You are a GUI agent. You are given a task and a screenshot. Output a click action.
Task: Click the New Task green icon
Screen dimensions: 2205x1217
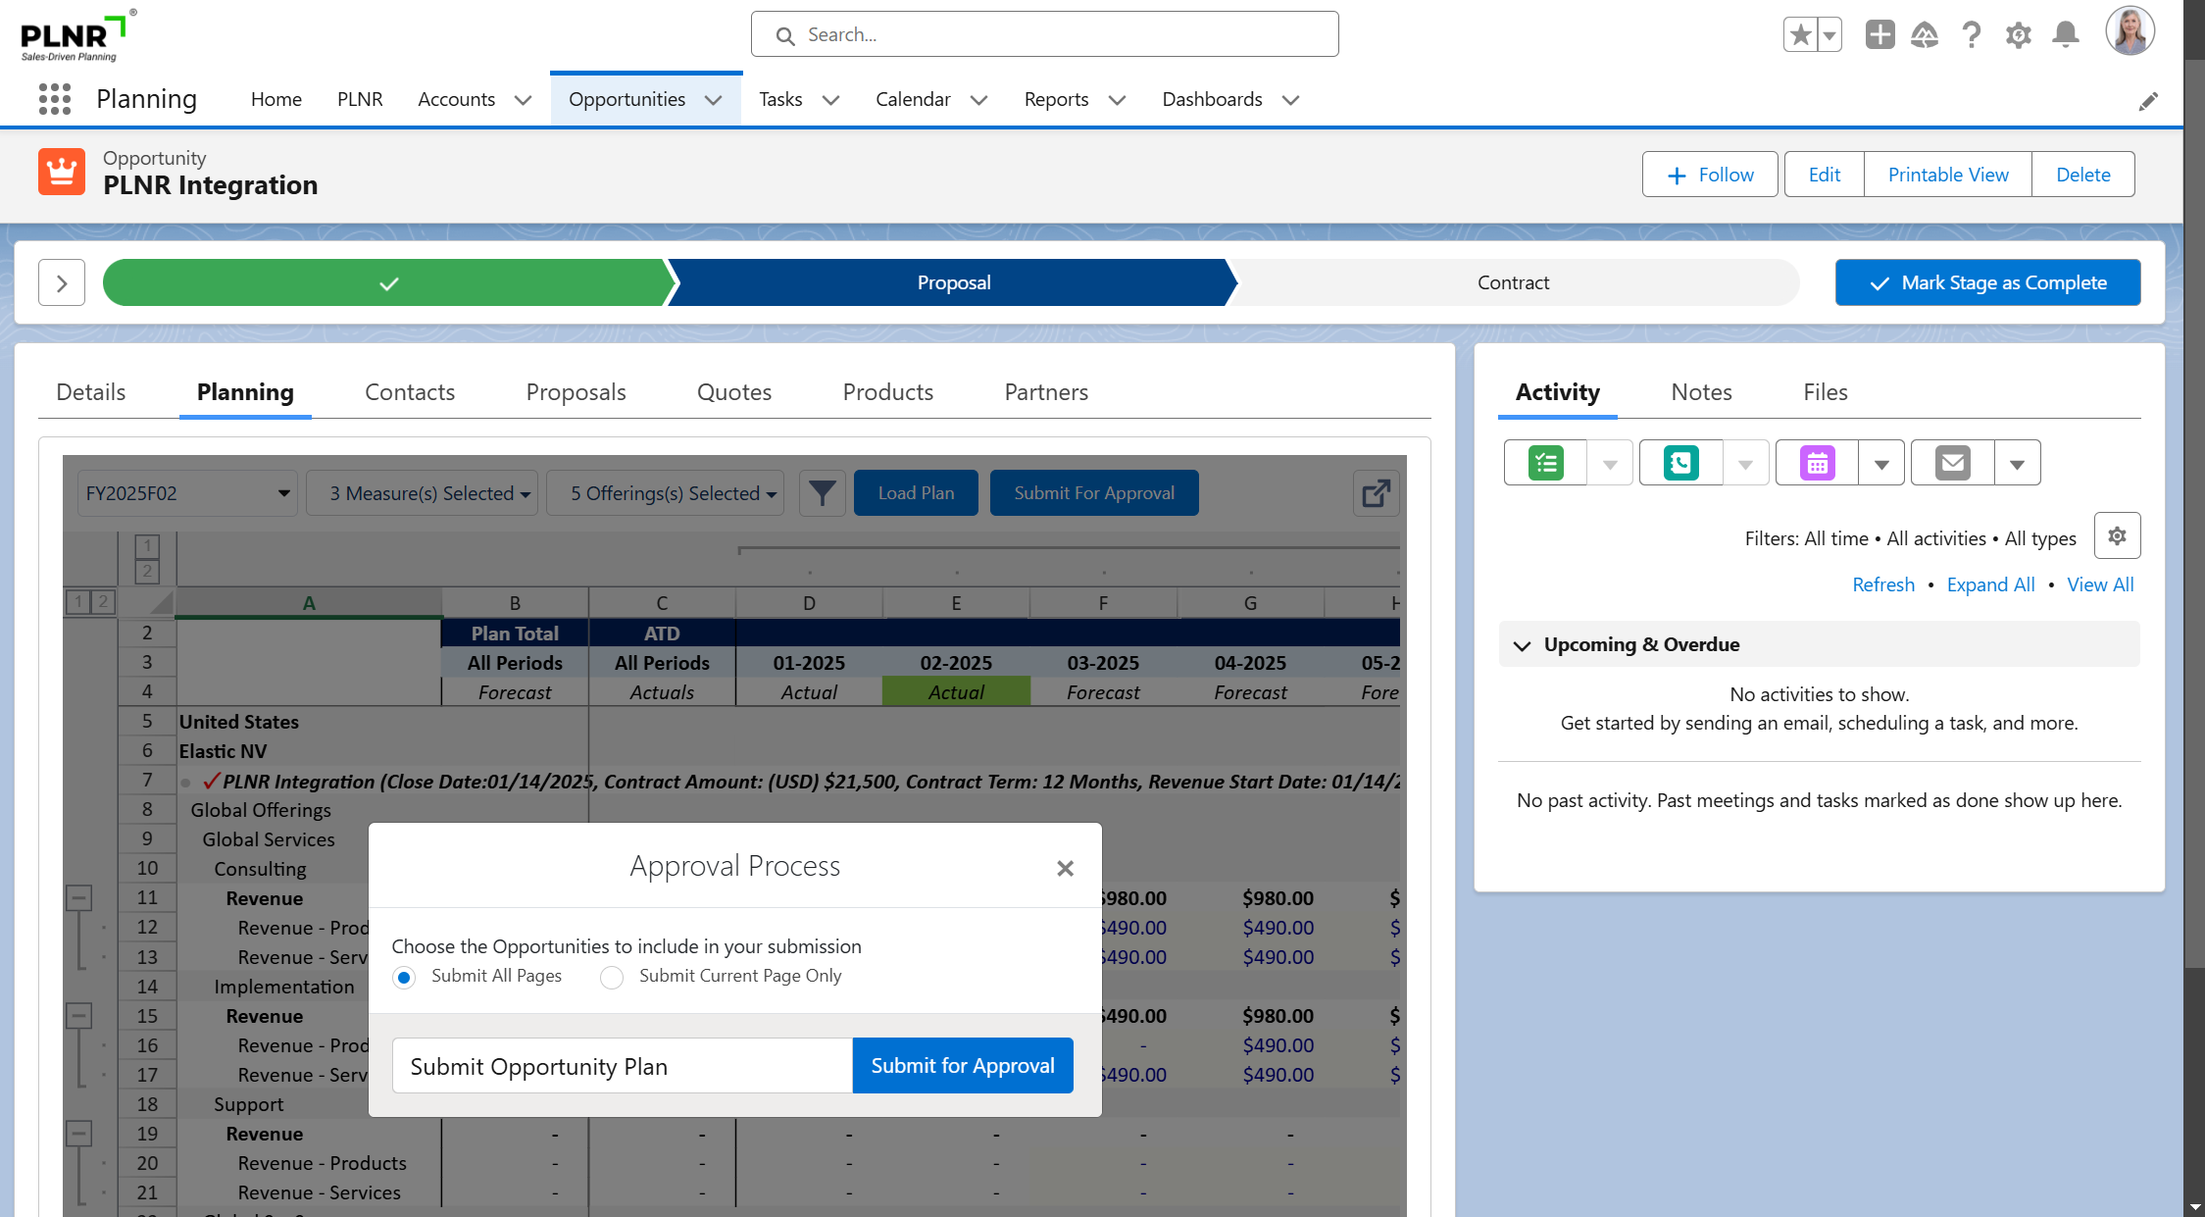1546,463
